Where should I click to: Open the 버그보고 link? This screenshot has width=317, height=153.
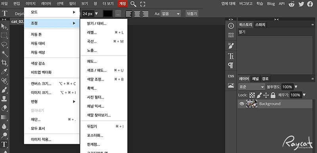(246, 4)
